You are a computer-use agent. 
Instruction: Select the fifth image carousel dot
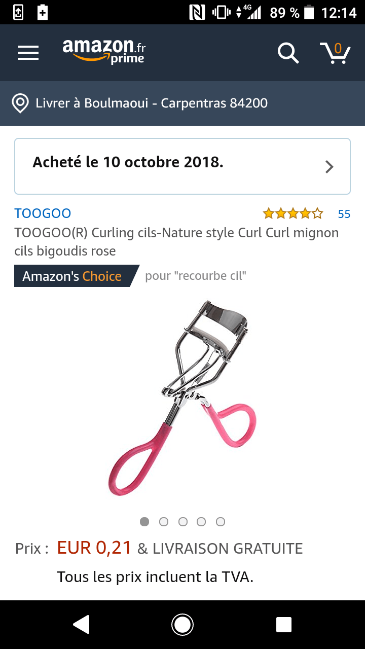(221, 522)
